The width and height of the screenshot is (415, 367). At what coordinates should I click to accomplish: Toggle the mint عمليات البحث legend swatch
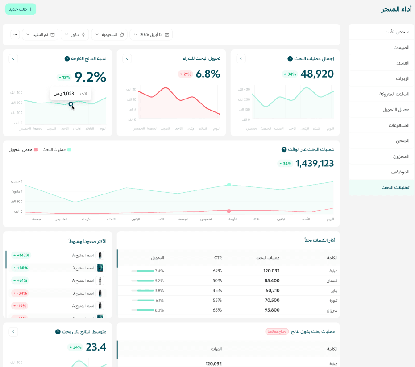pos(69,150)
